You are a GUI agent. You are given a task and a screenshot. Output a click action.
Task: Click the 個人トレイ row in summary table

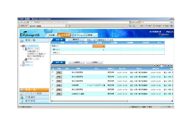tap(108, 50)
